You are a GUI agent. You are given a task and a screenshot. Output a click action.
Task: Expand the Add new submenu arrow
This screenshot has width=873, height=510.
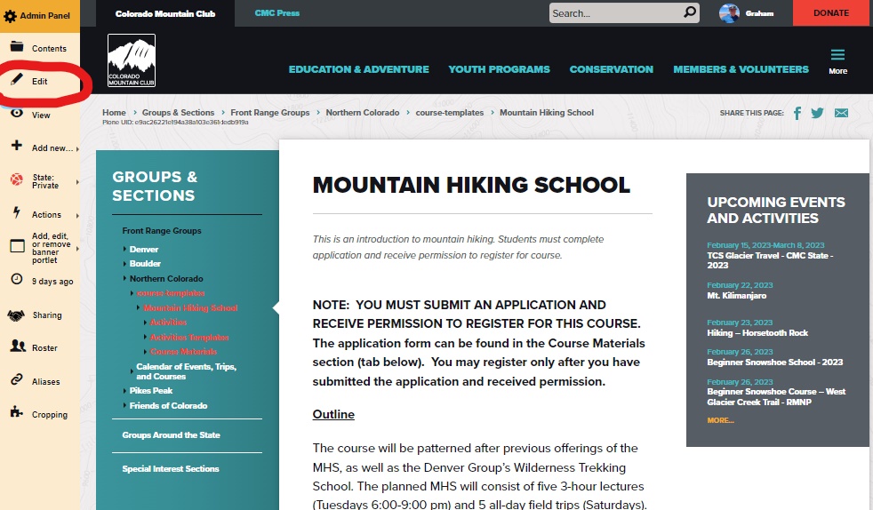(77, 149)
